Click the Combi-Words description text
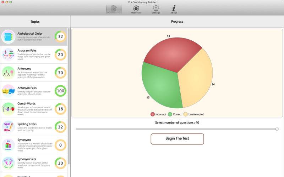This screenshot has height=177, width=284. [x=35, y=111]
